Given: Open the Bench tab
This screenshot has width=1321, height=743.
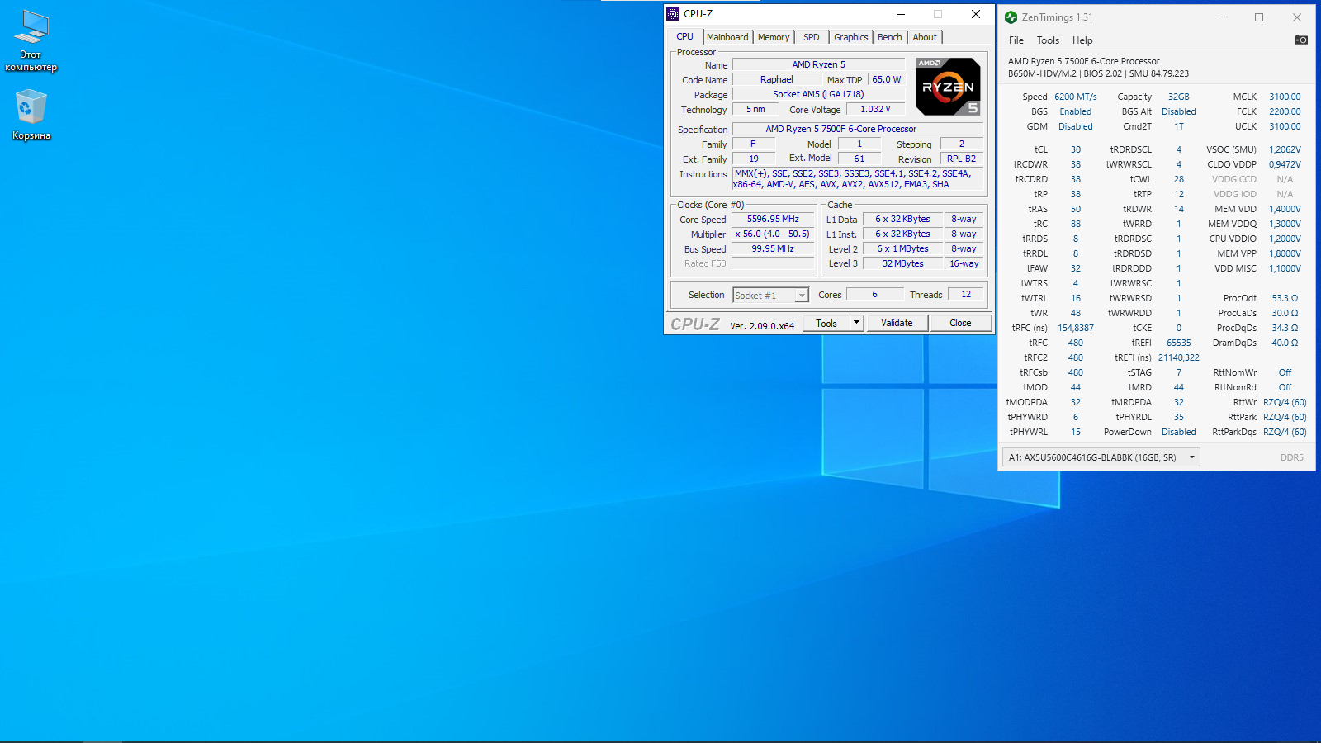Looking at the screenshot, I should 889,37.
